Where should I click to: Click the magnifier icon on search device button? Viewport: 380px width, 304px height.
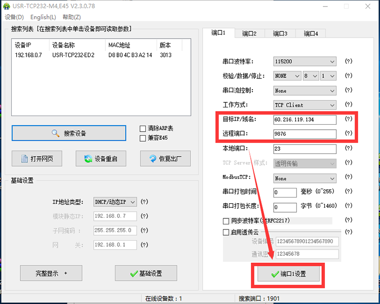[x=56, y=133]
